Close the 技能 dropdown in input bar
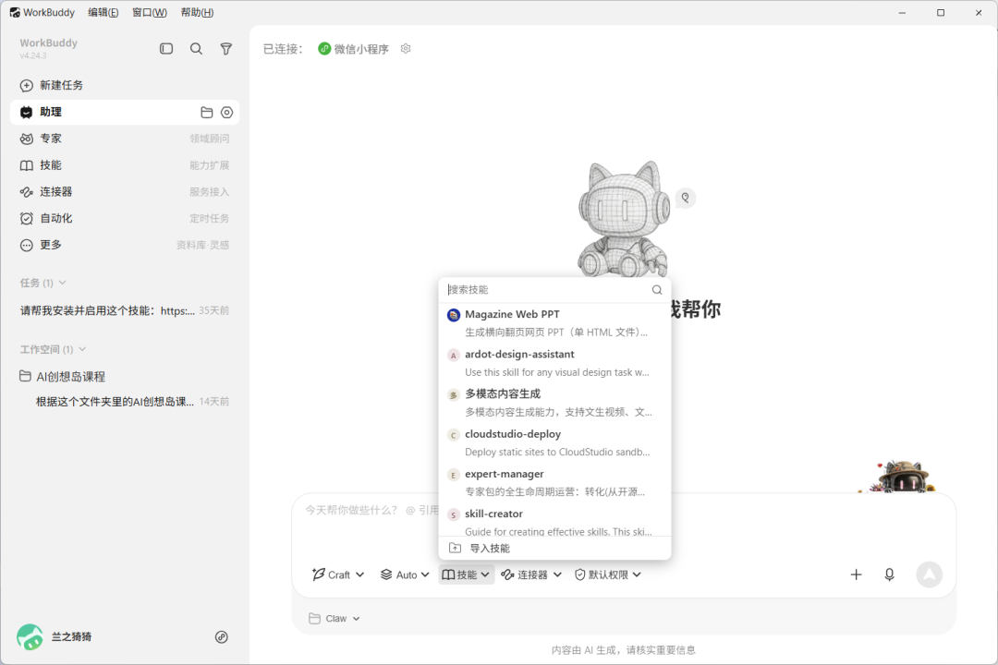The width and height of the screenshot is (998, 665). tap(467, 574)
